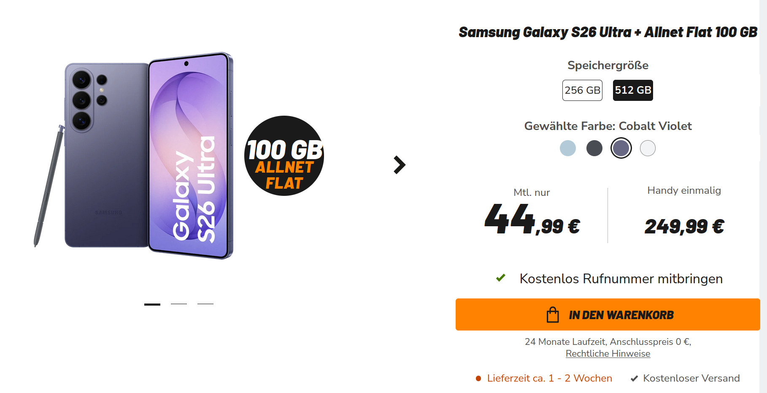The width and height of the screenshot is (767, 393).
Task: Switch to the Speichergröße selection area
Action: (x=608, y=65)
